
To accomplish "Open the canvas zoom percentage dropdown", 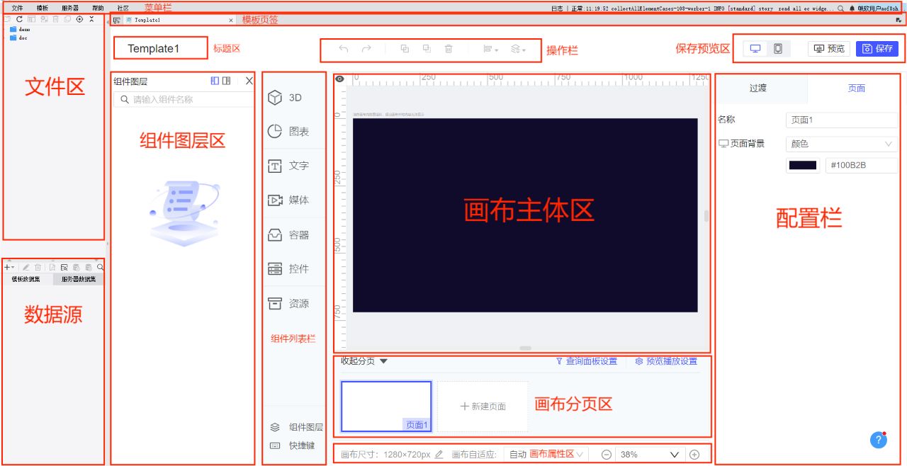I will coord(675,454).
